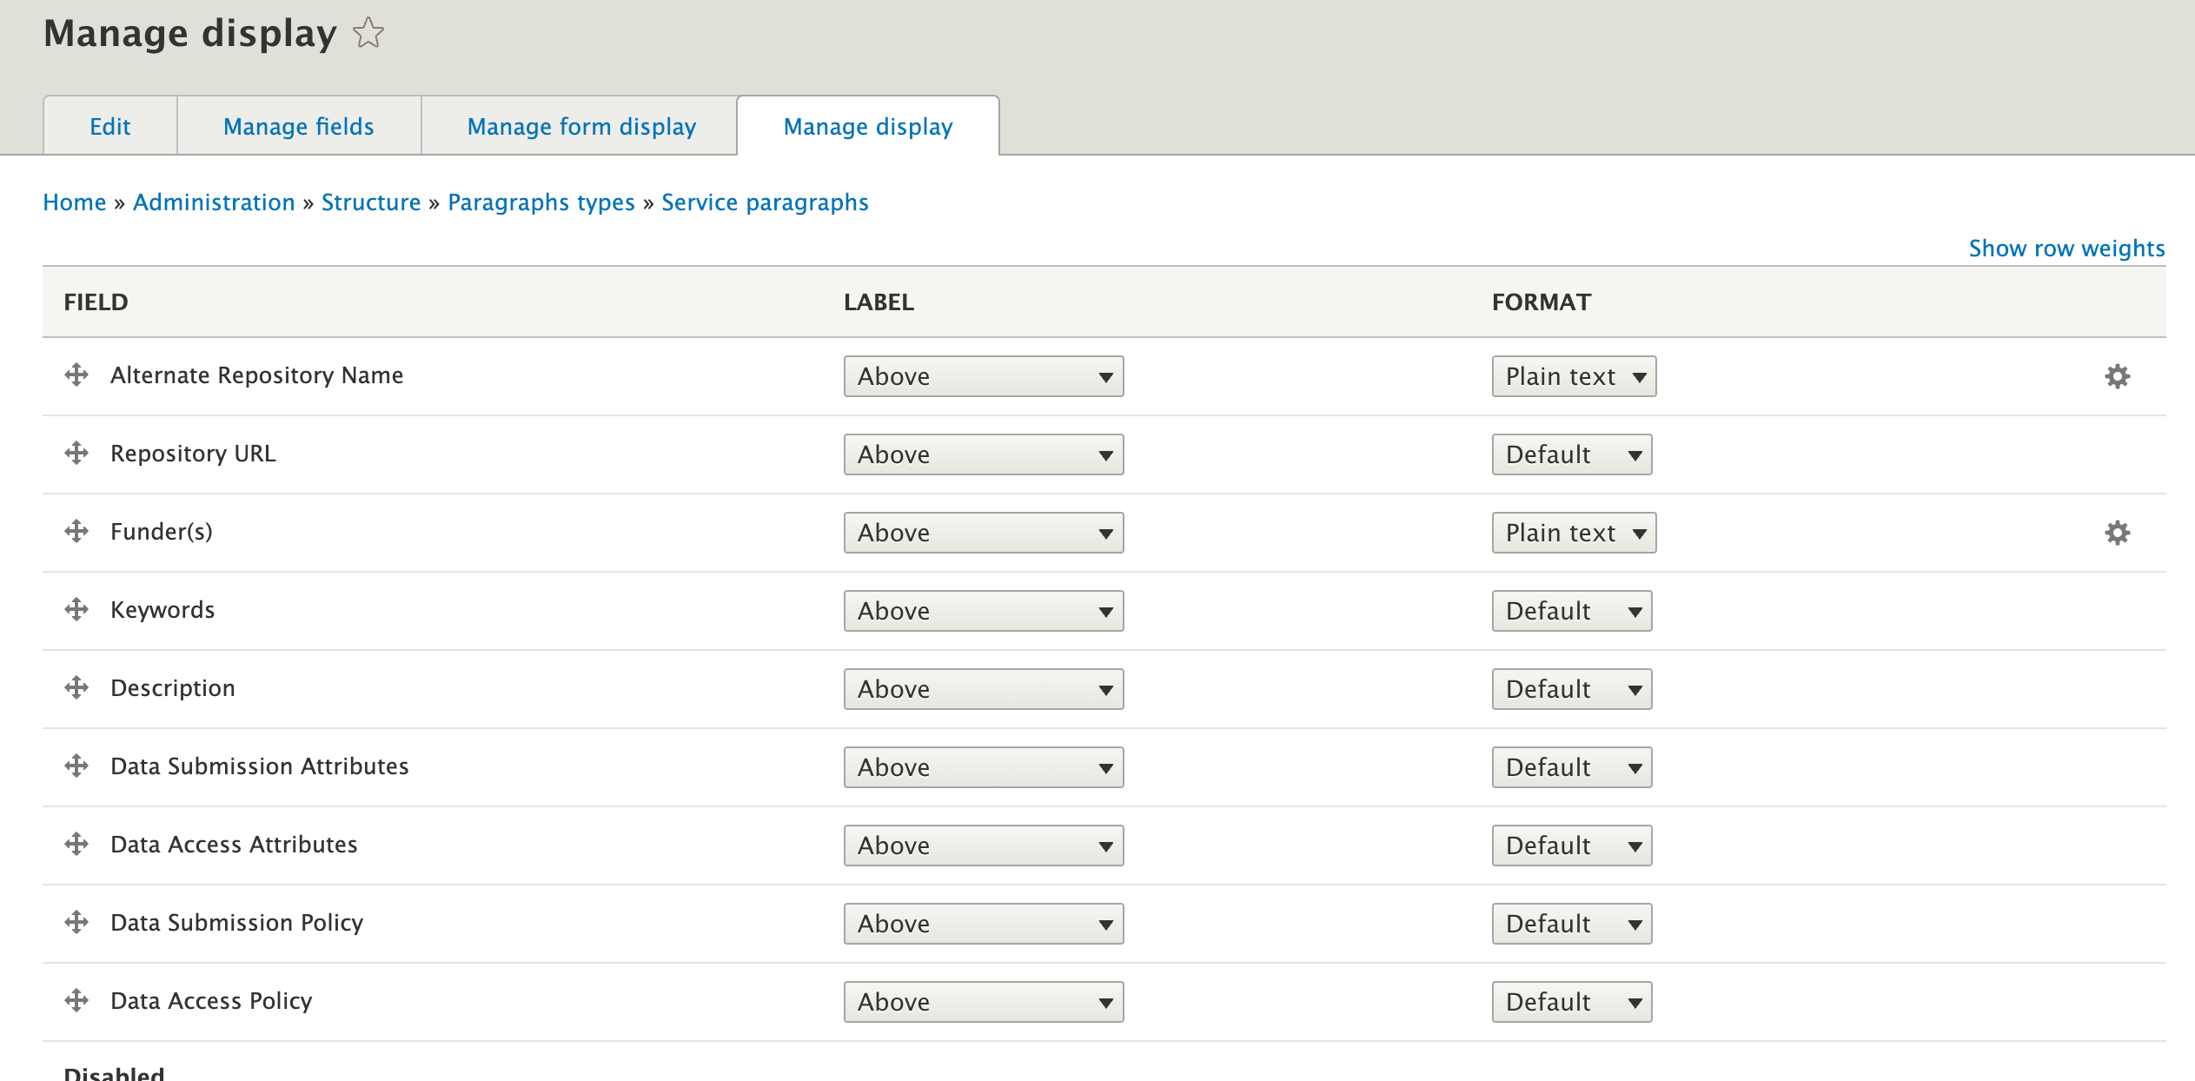Open settings gear for Funder(s) row
Screen dimensions: 2195x1081
(x=2117, y=533)
